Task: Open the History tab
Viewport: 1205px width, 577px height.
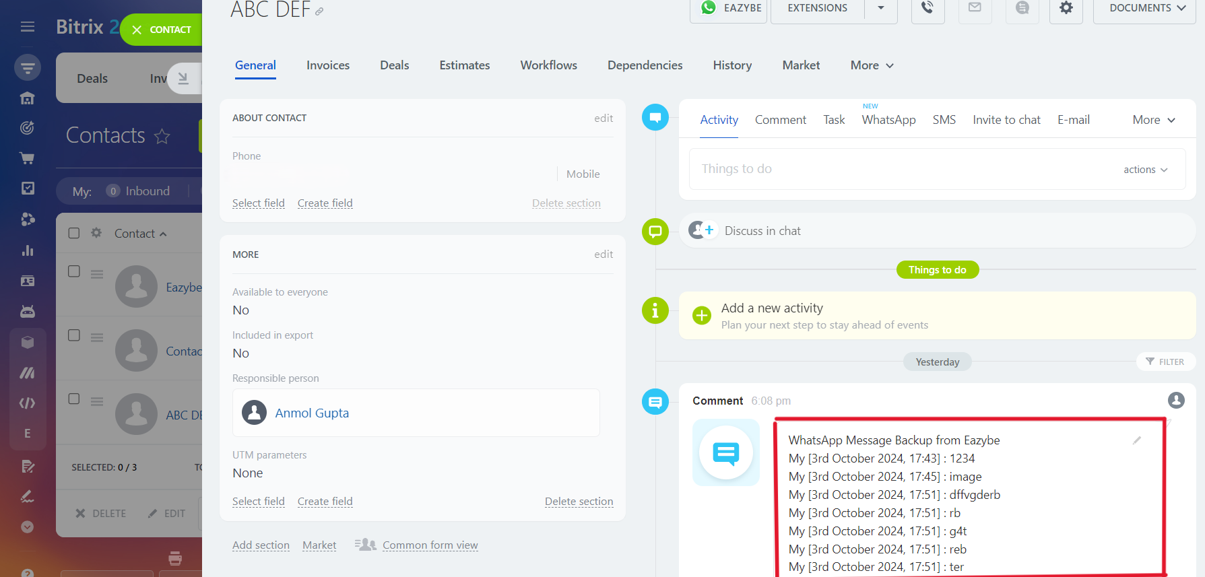Action: coord(732,65)
